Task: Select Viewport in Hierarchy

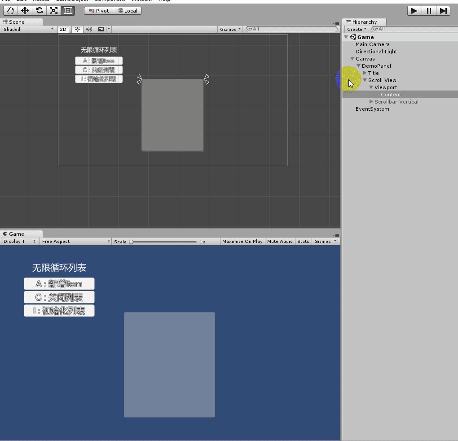Action: [386, 87]
